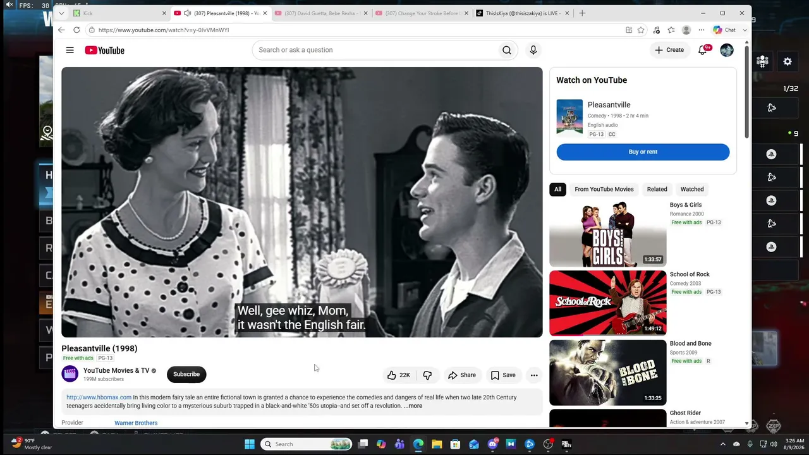Viewport: 809px width, 455px height.
Task: Click the YouTube Movies & TV channel avatar
Action: (x=70, y=374)
